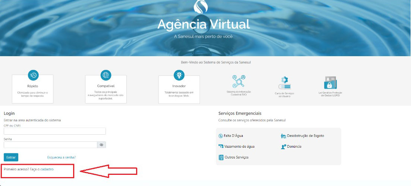The image size is (411, 186).
Task: Open Lei Geral de Proteção de Dados icon
Action: pos(330,83)
